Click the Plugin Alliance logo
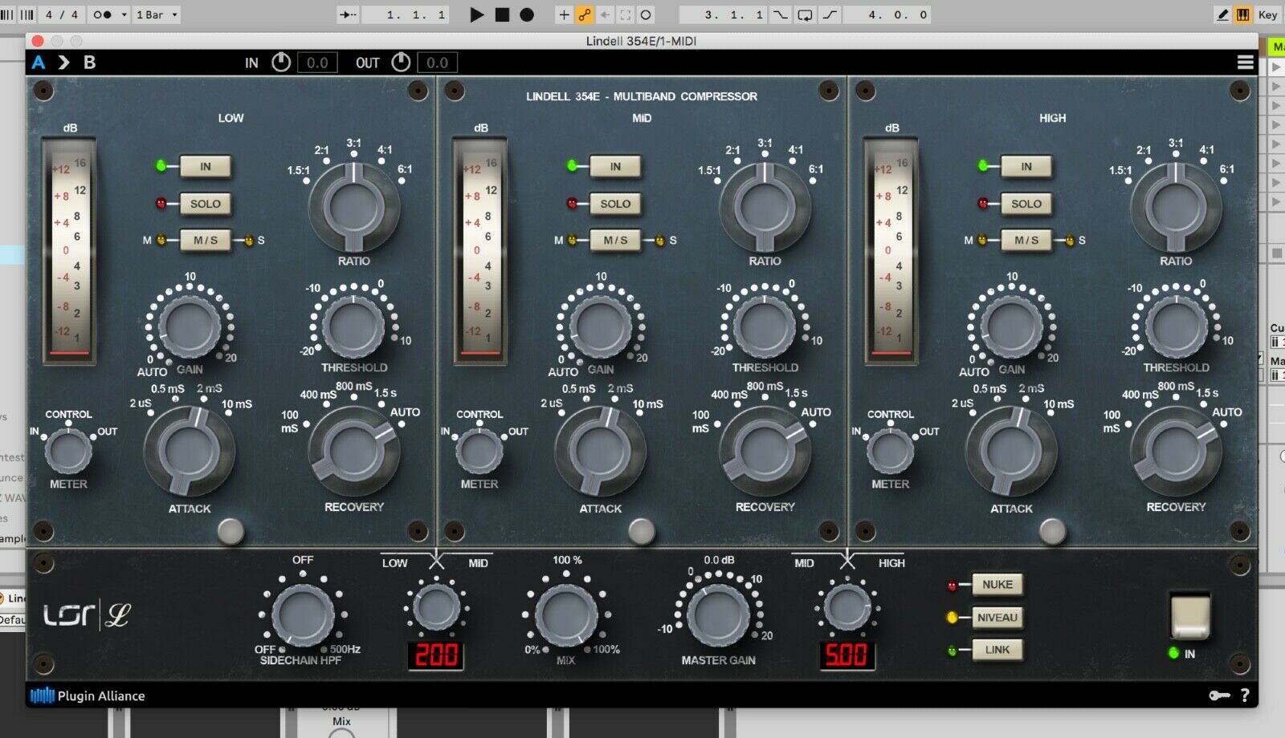This screenshot has width=1285, height=738. (x=88, y=695)
